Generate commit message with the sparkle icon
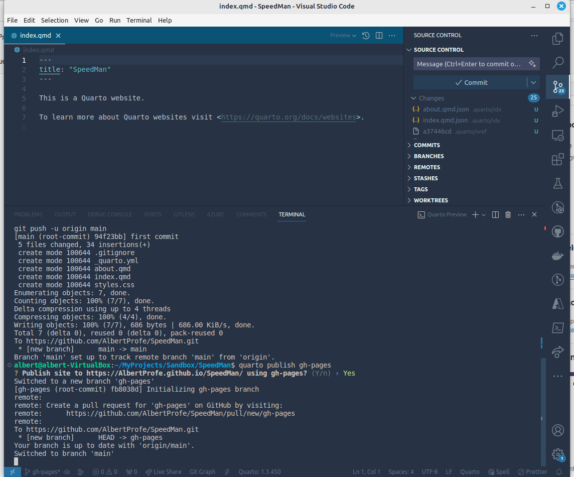The width and height of the screenshot is (574, 477). (532, 64)
